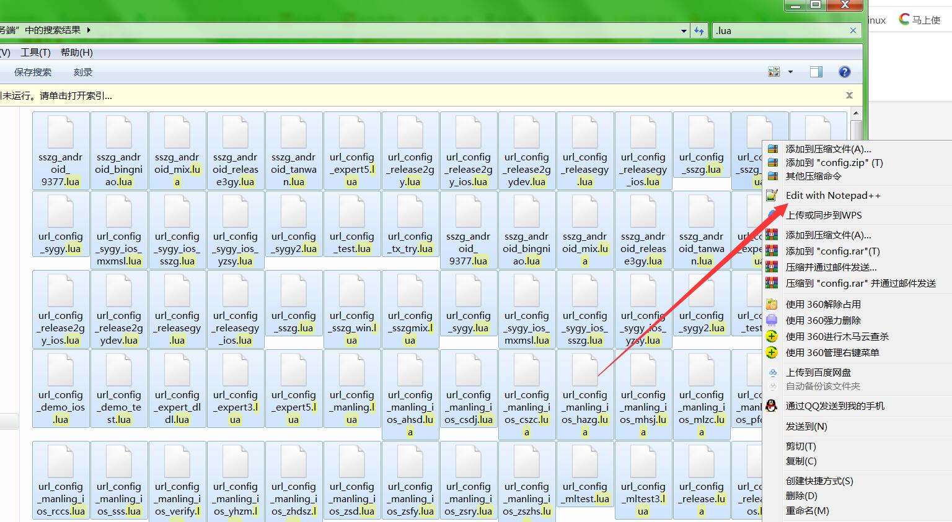Open the Explorer help icon
This screenshot has width=952, height=522.
pos(844,72)
